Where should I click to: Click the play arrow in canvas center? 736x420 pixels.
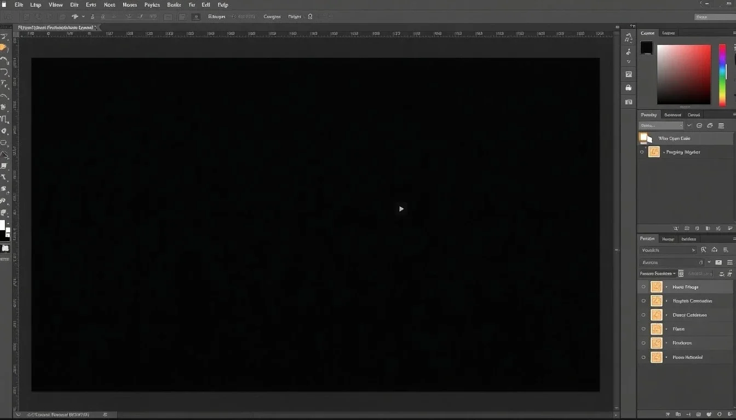pyautogui.click(x=401, y=209)
